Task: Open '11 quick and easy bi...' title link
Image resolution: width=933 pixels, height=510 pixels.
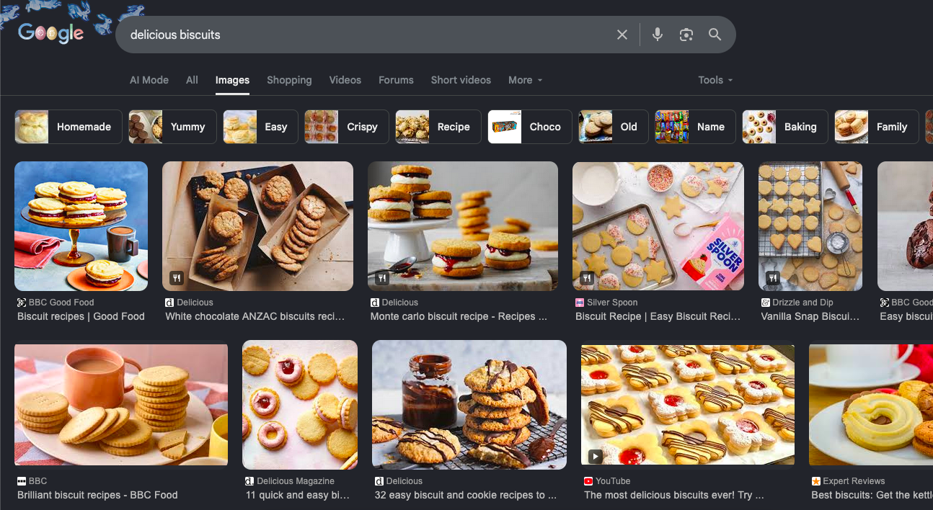Action: [297, 495]
